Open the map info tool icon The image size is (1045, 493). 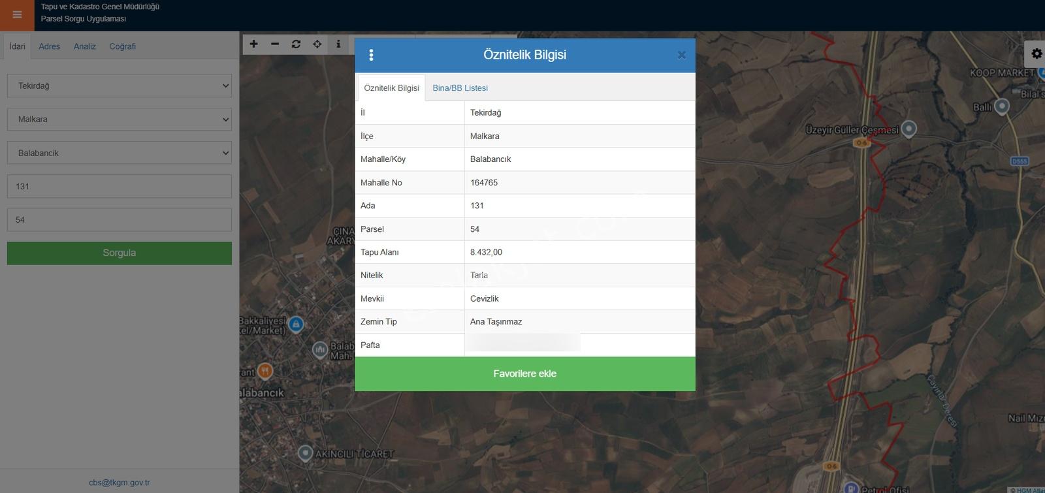[338, 44]
